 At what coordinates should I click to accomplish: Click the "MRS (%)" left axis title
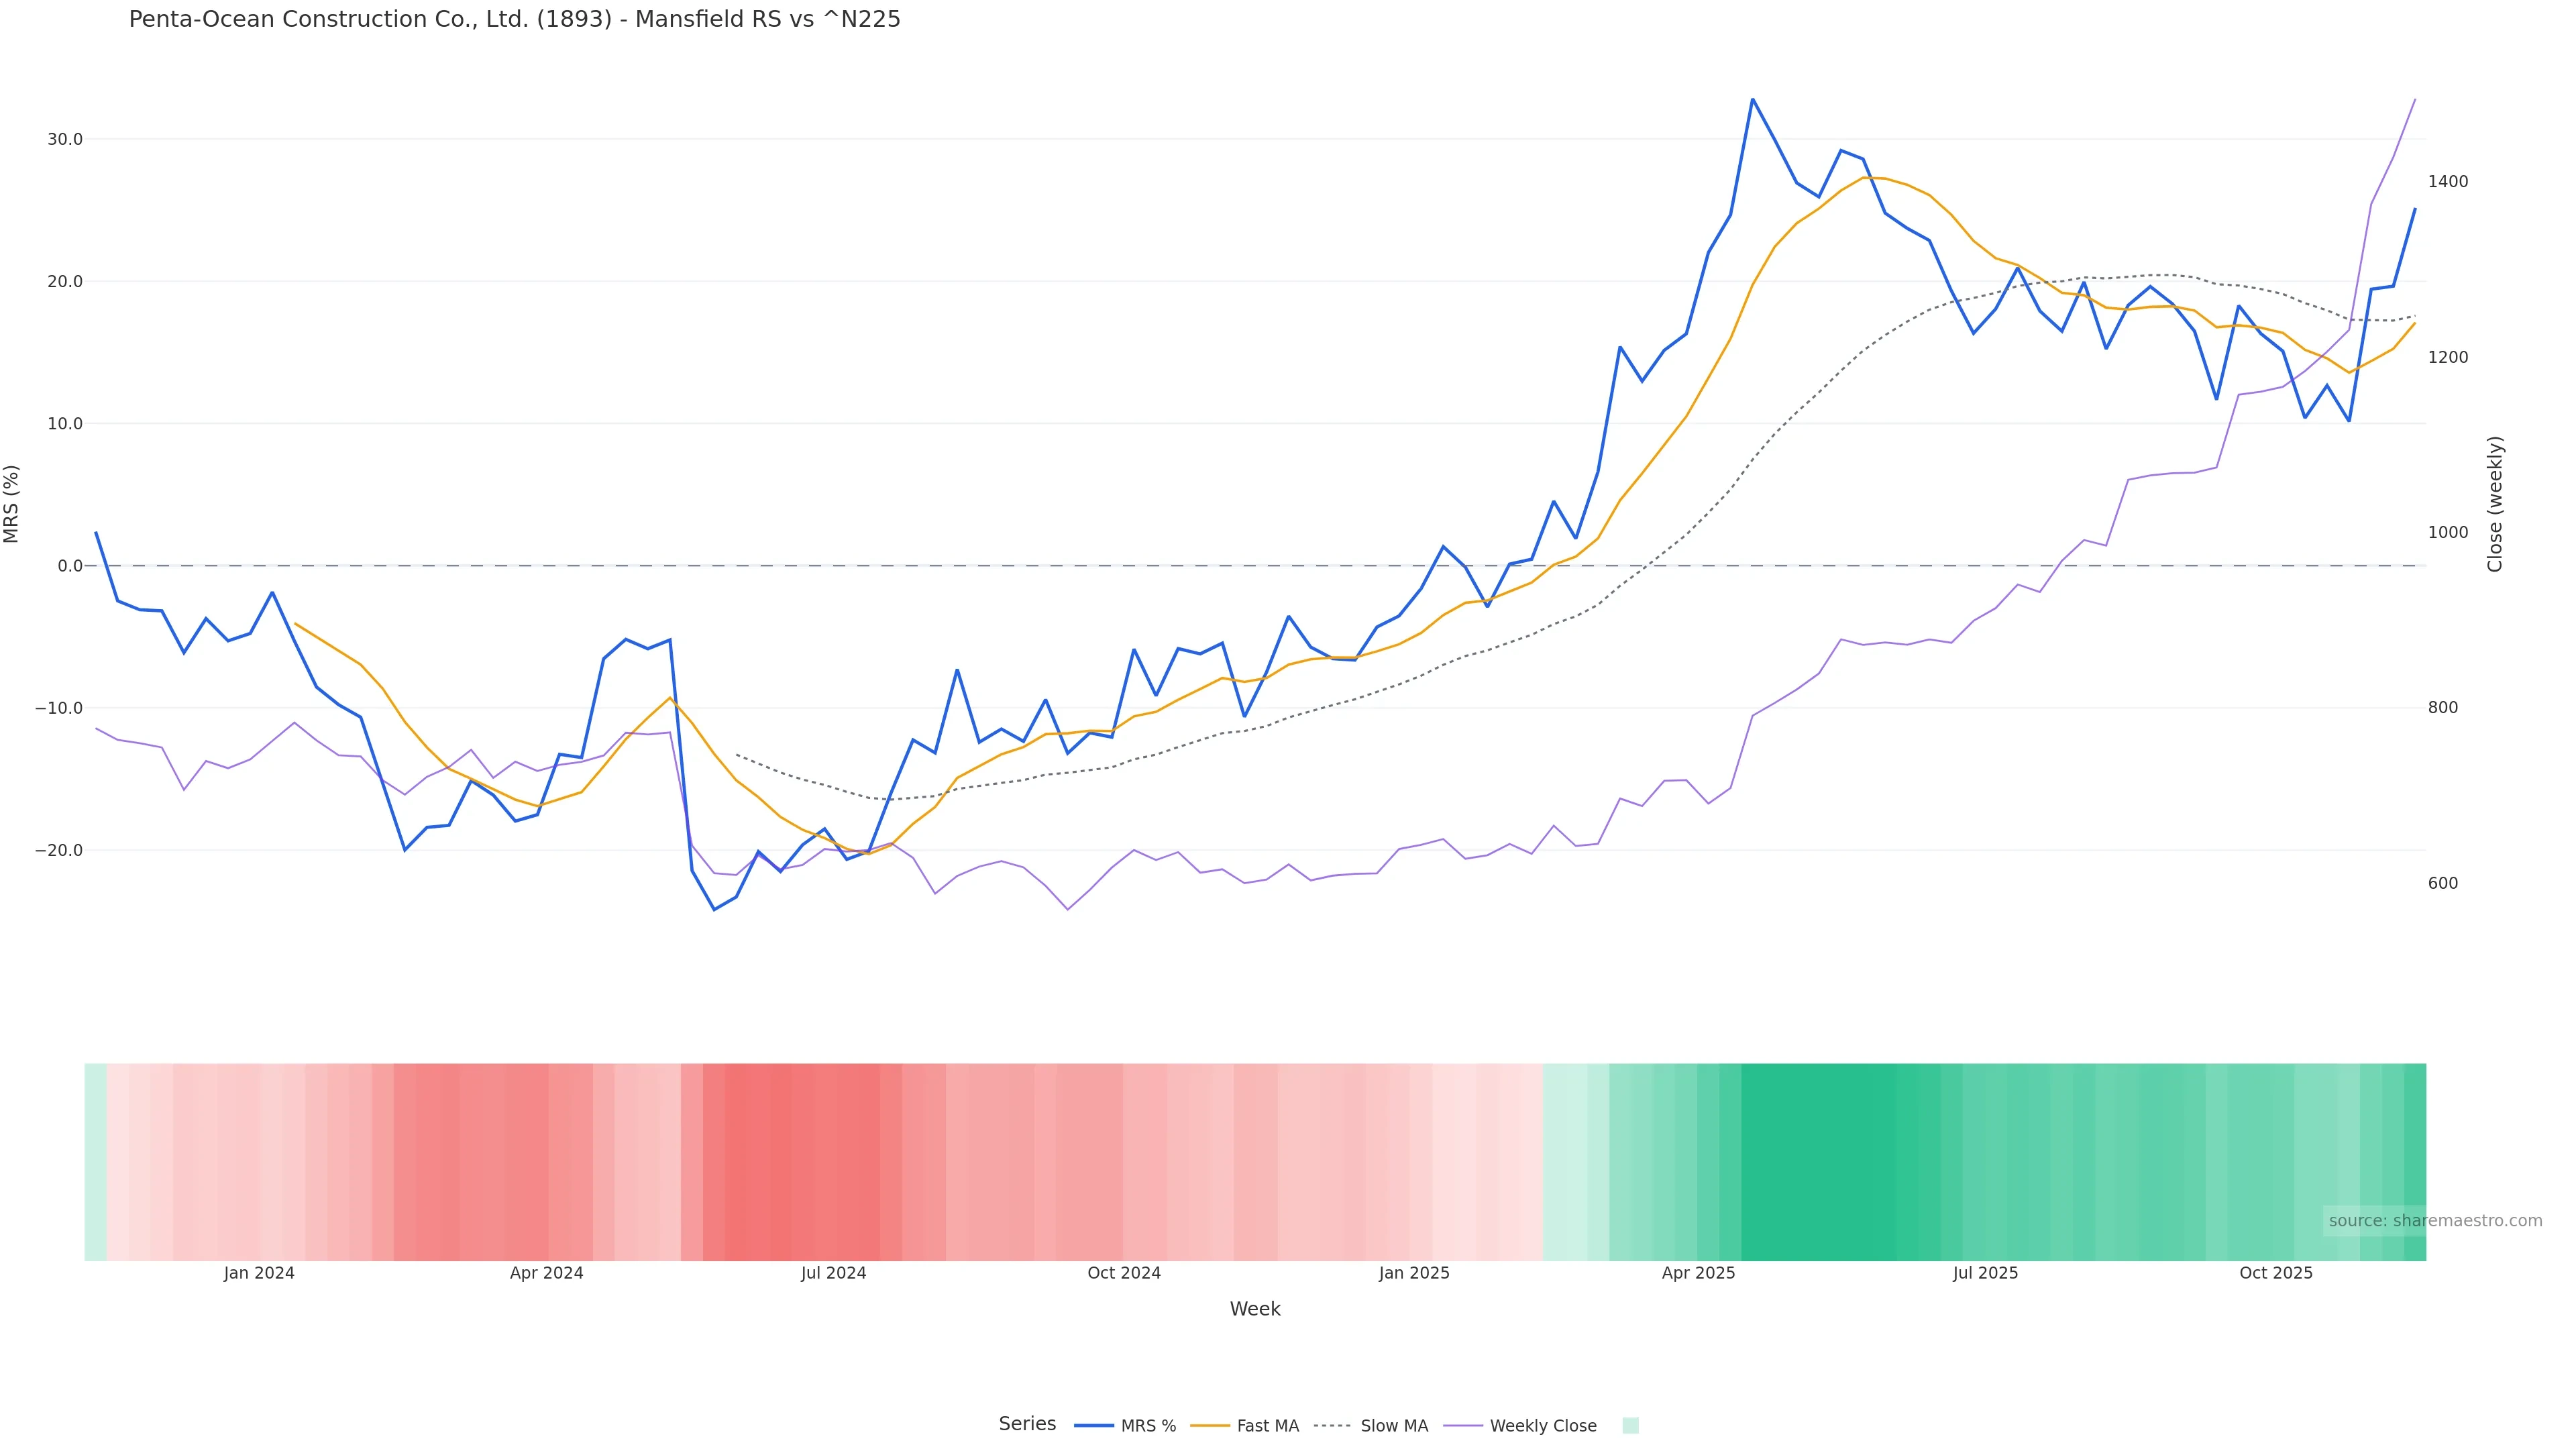tap(12, 504)
